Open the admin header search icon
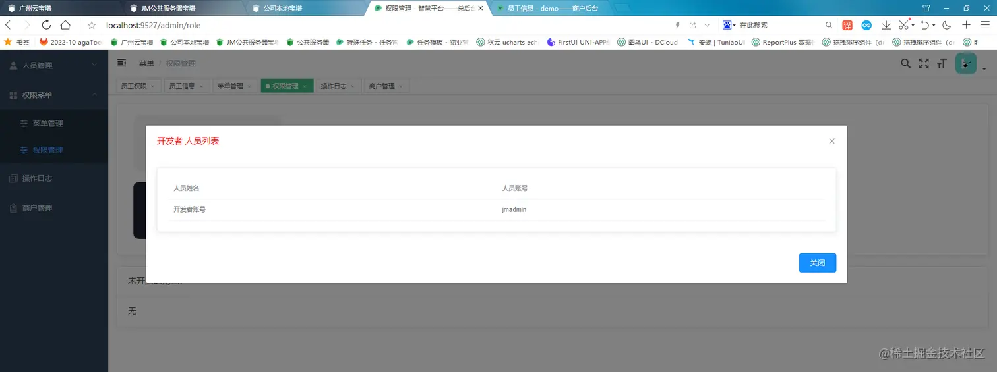 tap(905, 63)
